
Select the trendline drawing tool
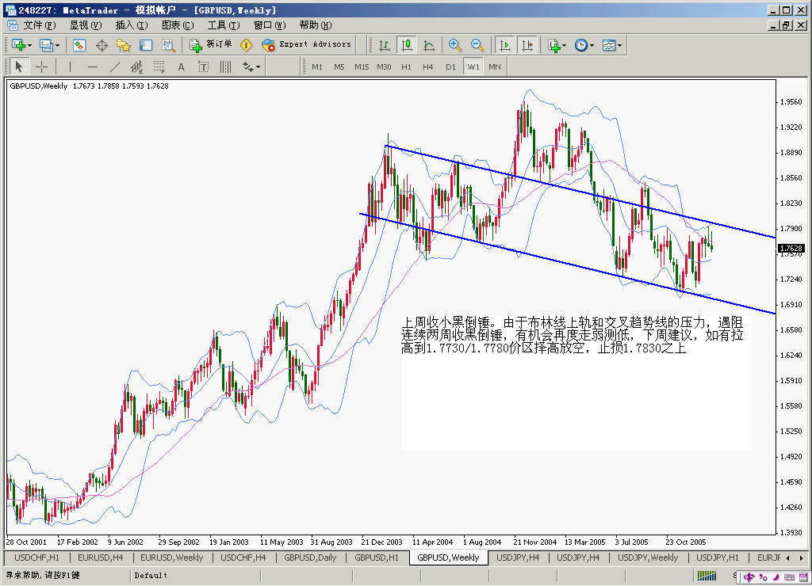(x=115, y=67)
